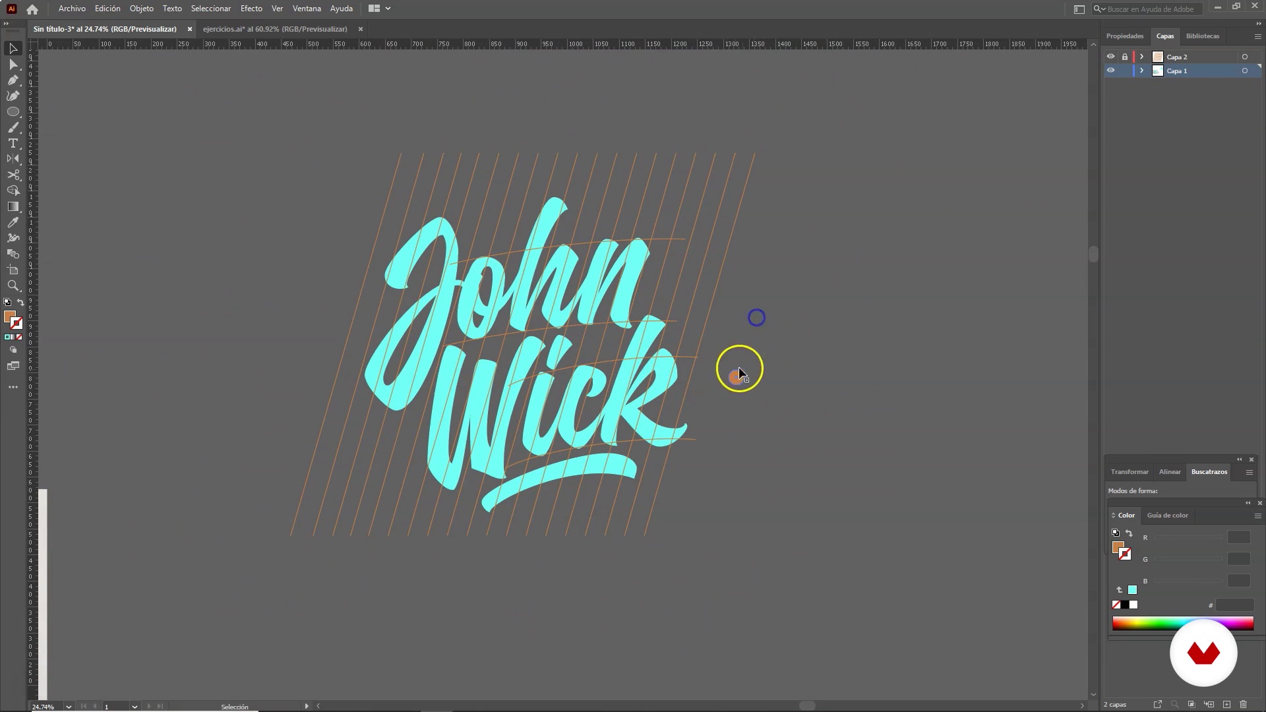Set paint to None in toolbar
This screenshot has height=712, width=1266.
pos(19,337)
